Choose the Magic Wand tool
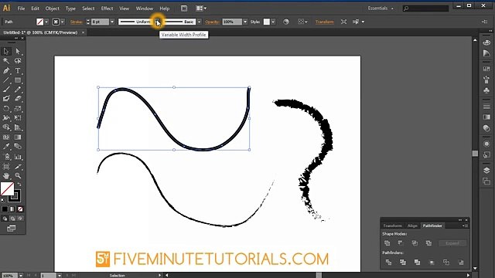495x278 pixels. (6, 61)
